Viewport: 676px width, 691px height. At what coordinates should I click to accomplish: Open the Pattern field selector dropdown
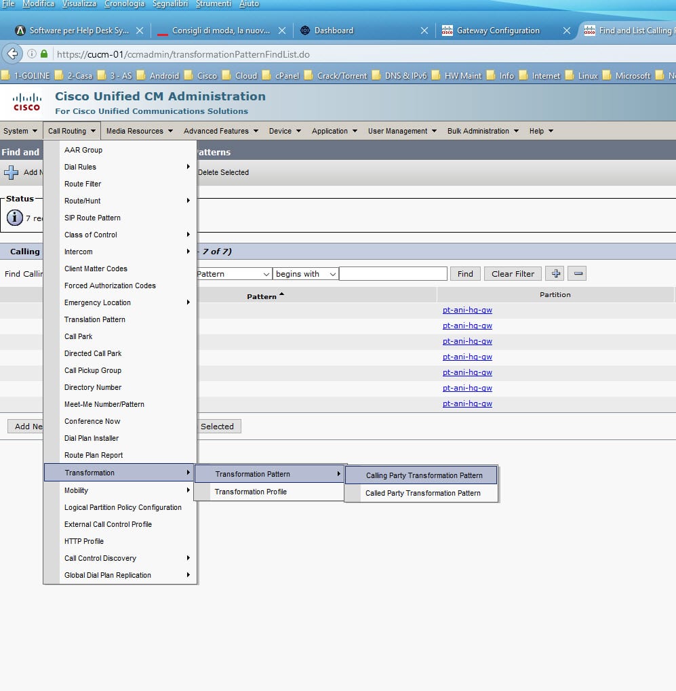233,274
